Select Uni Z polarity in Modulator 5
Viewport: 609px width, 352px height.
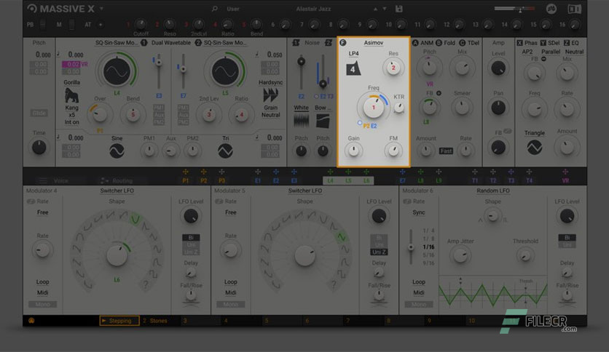[379, 252]
